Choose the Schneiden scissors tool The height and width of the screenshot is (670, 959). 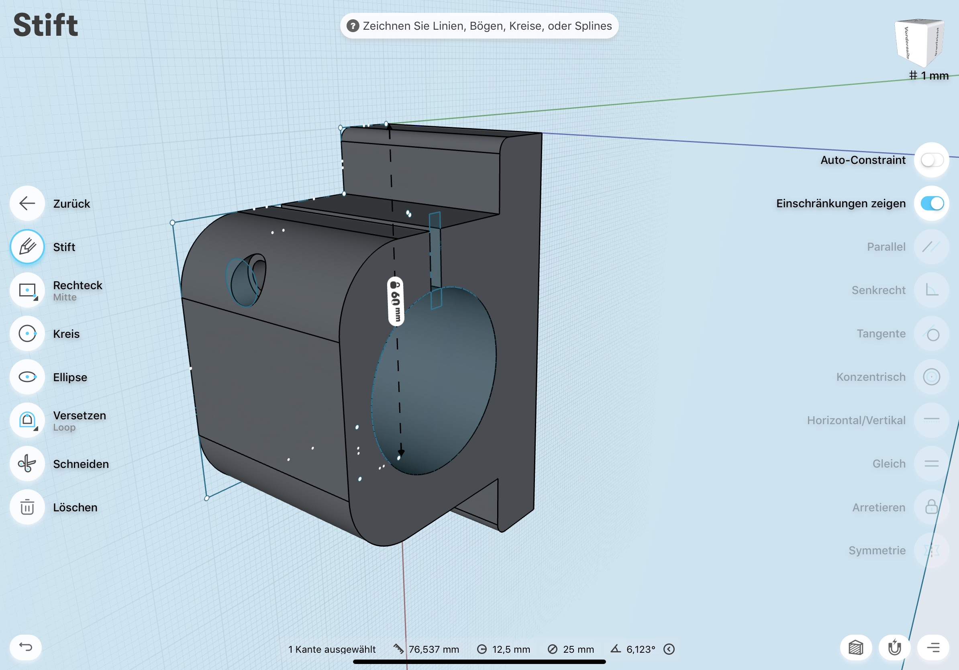tap(27, 464)
